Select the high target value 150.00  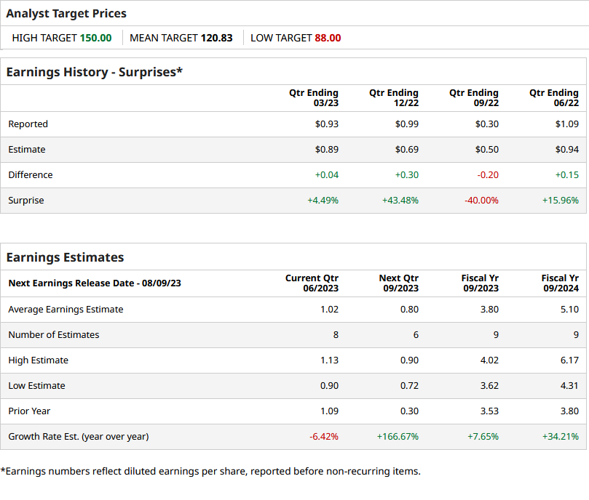tap(95, 38)
